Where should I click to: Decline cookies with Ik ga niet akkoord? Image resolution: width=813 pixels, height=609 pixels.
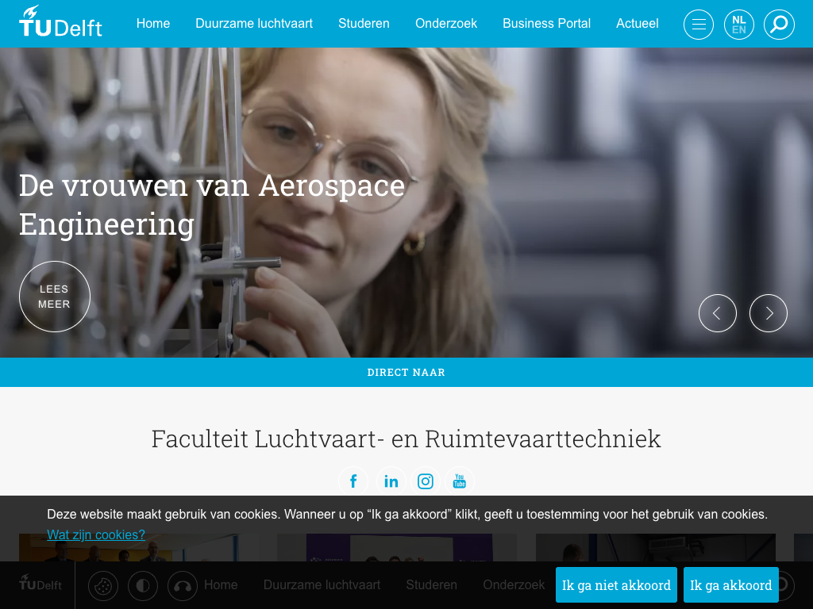click(616, 584)
